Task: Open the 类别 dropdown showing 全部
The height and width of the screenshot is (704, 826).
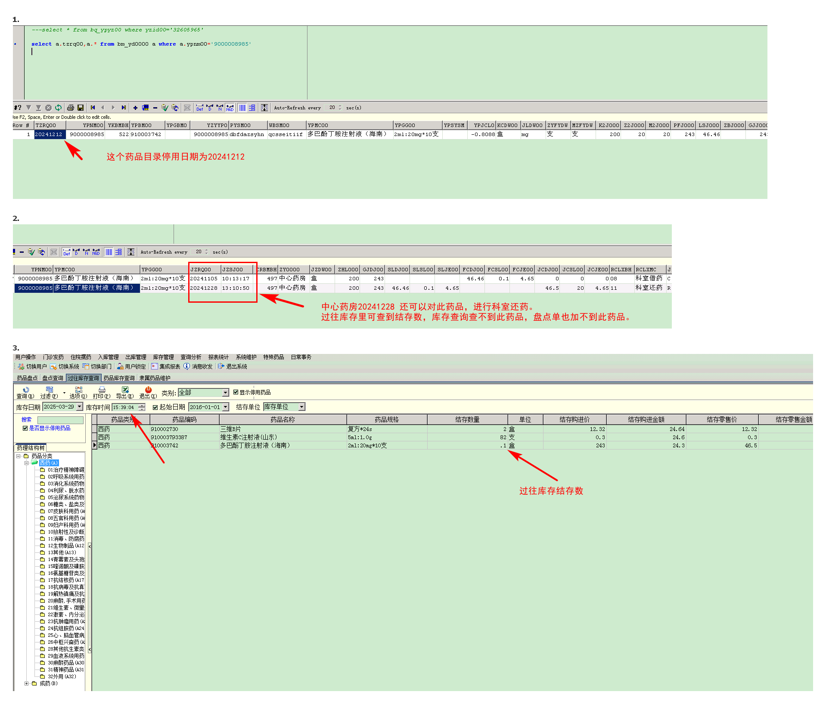Action: [225, 393]
